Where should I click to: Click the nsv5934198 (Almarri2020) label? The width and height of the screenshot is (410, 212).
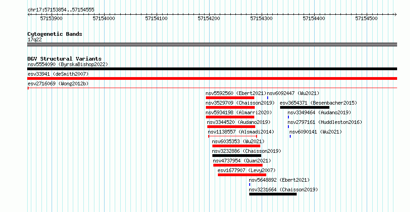239,112
